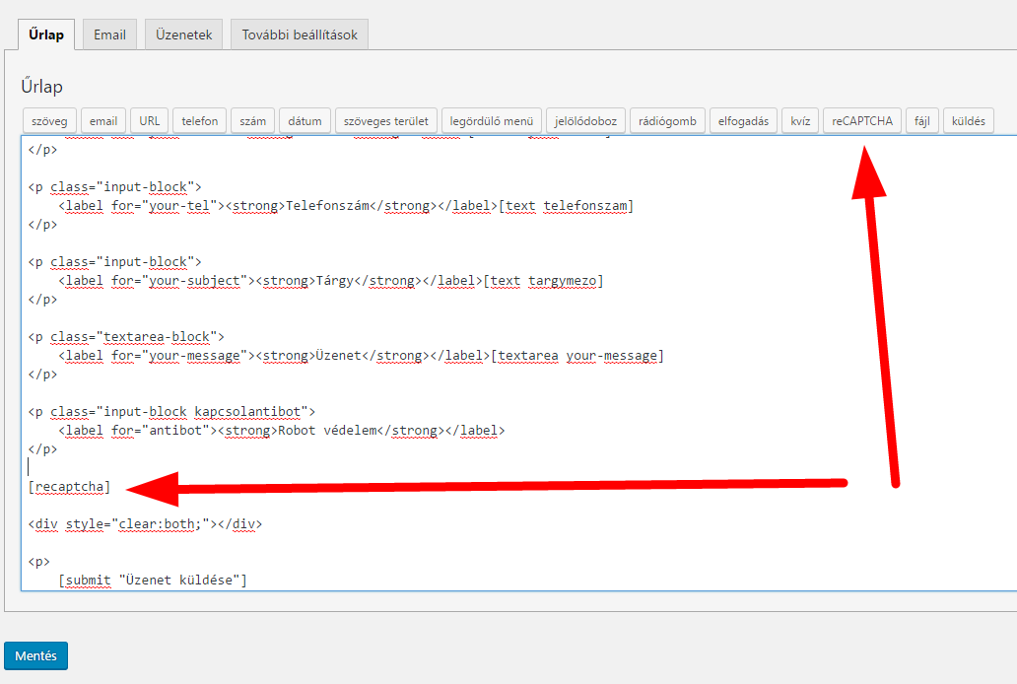Screen dimensions: 1017x684
Task: Insert a küldés button tag
Action: (970, 120)
